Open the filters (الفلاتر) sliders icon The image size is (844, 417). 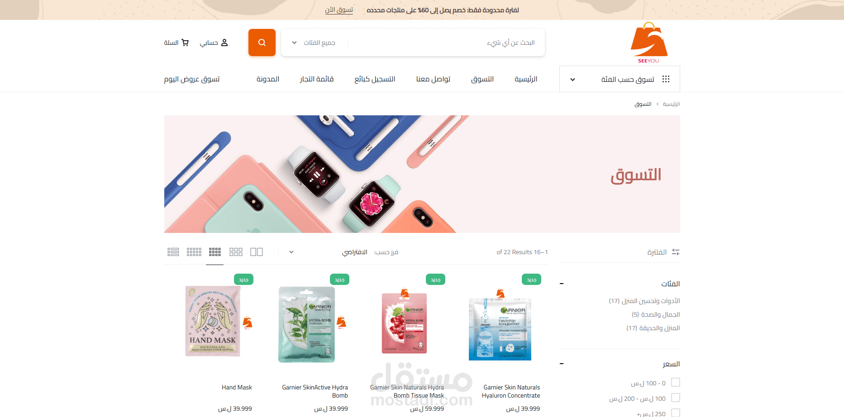coord(676,252)
